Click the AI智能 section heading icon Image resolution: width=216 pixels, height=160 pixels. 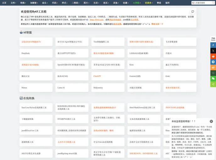pos(21,32)
